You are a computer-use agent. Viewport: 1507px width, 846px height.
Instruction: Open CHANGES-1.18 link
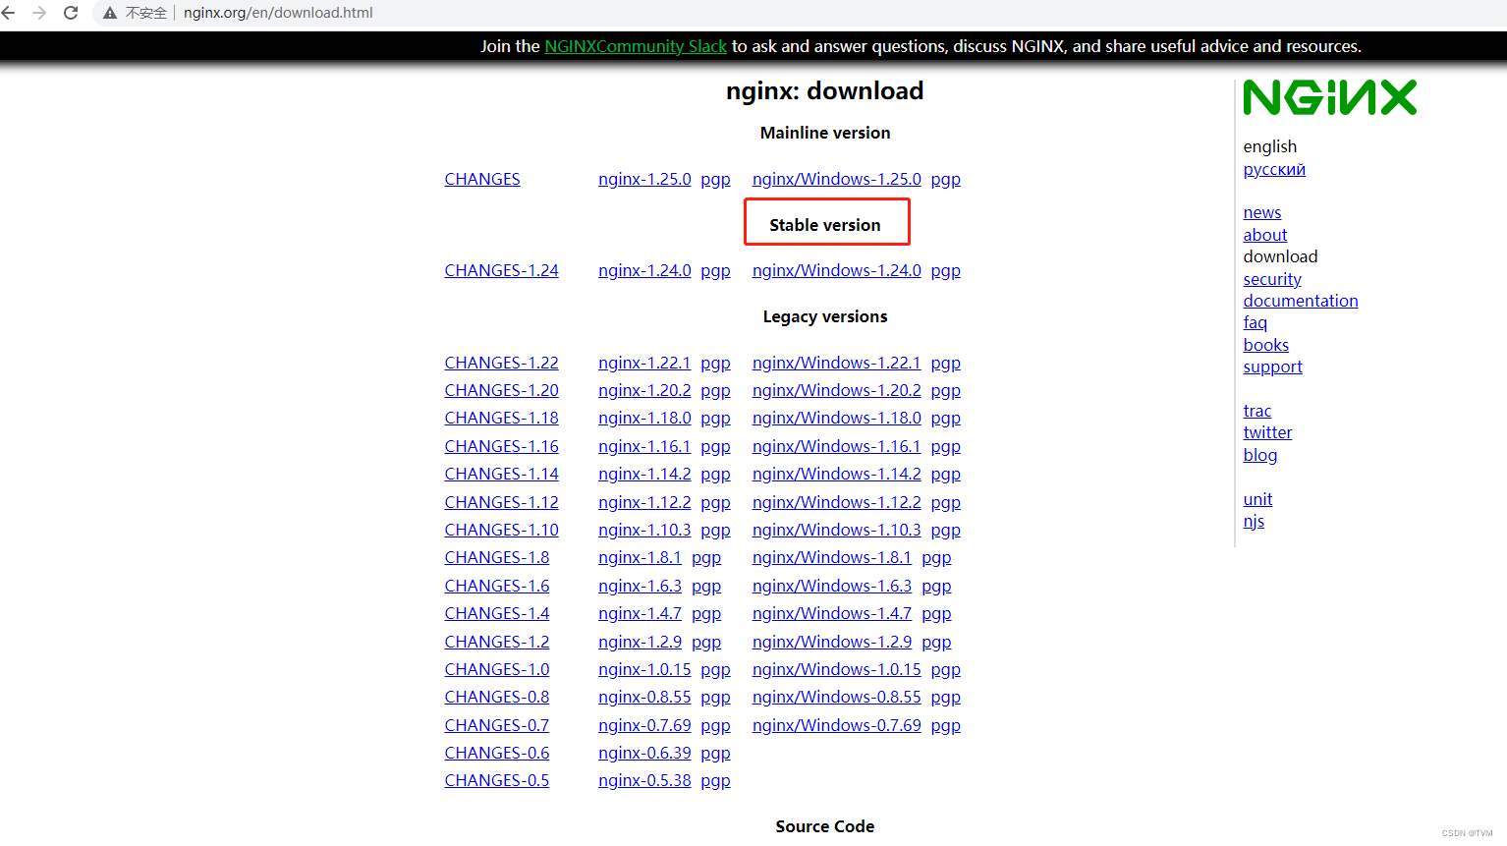click(501, 418)
